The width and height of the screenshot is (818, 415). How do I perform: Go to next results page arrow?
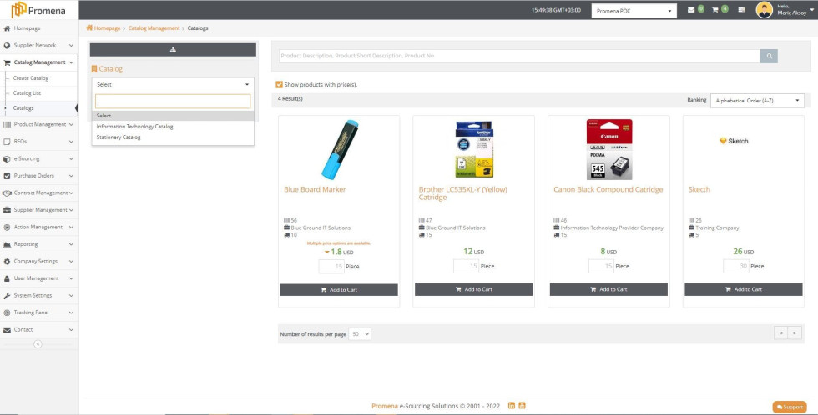tap(795, 332)
